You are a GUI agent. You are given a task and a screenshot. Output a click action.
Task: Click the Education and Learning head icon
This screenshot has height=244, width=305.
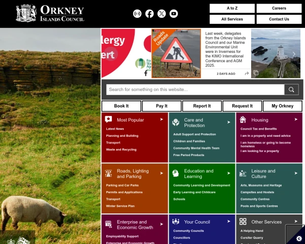point(176,173)
